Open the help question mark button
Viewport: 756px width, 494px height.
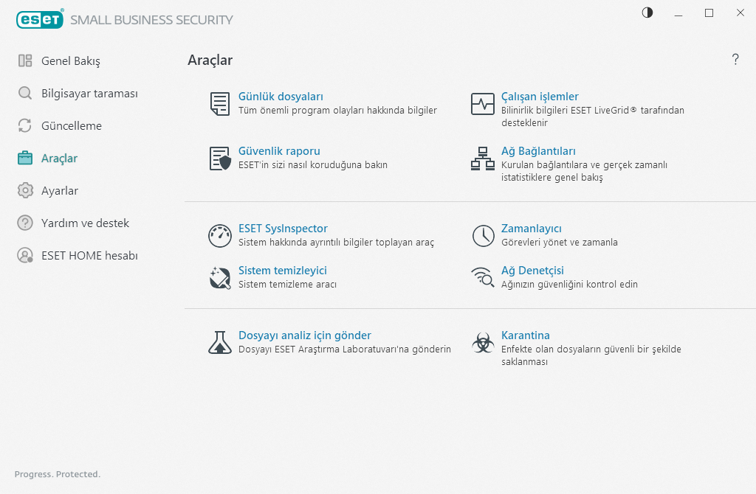tap(735, 60)
